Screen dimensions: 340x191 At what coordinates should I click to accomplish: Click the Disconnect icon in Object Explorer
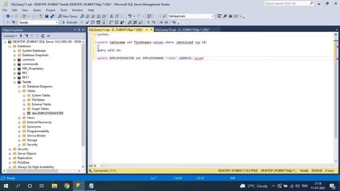(27, 36)
